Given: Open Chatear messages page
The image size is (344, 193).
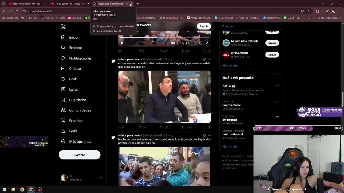Looking at the screenshot, I should click(71, 69).
